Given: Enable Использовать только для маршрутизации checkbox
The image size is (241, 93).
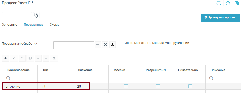Looking at the screenshot, I should click(x=121, y=43).
